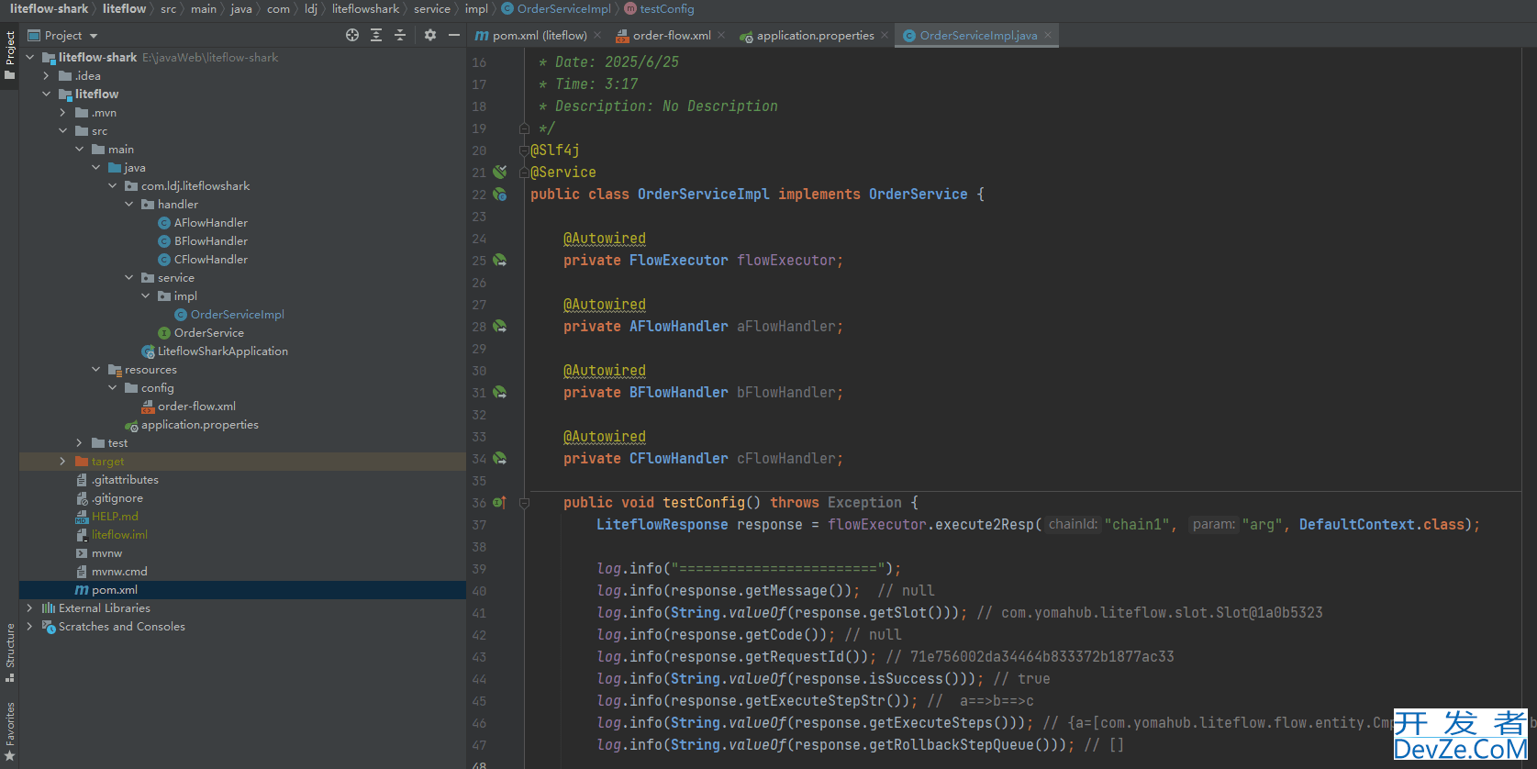1537x769 pixels.
Task: Toggle fold marker at comment end line 19
Action: pos(525,128)
